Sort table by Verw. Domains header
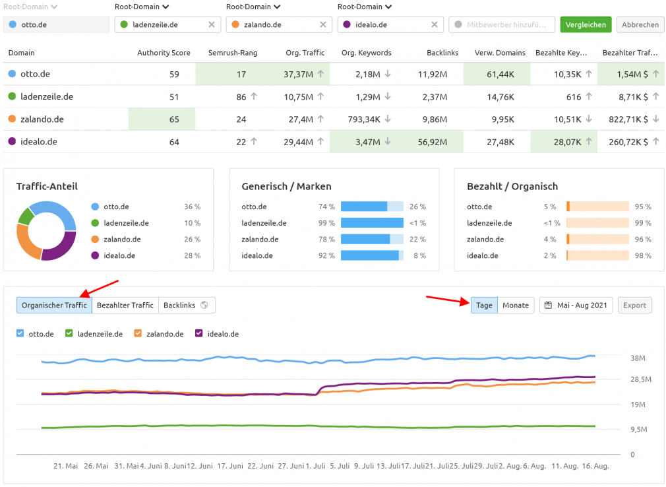Screen dimensions: 666x487 click(x=500, y=53)
